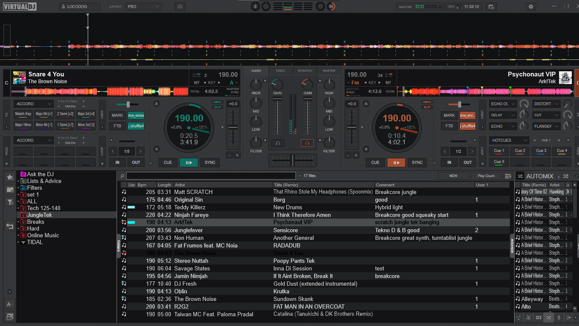Eject the track from the left deck
This screenshot has width=579, height=326.
[156, 104]
